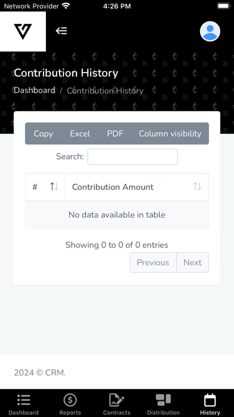The height and width of the screenshot is (417, 234).
Task: Open Distribution blocks icon tab
Action: click(x=163, y=400)
